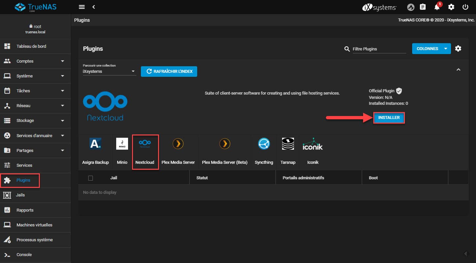Collapse sidebar with the back chevron
This screenshot has height=263, width=476.
[x=93, y=7]
